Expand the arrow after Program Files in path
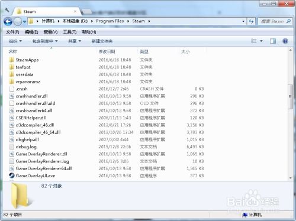Screen dimensions: 296x221 pos(128,21)
